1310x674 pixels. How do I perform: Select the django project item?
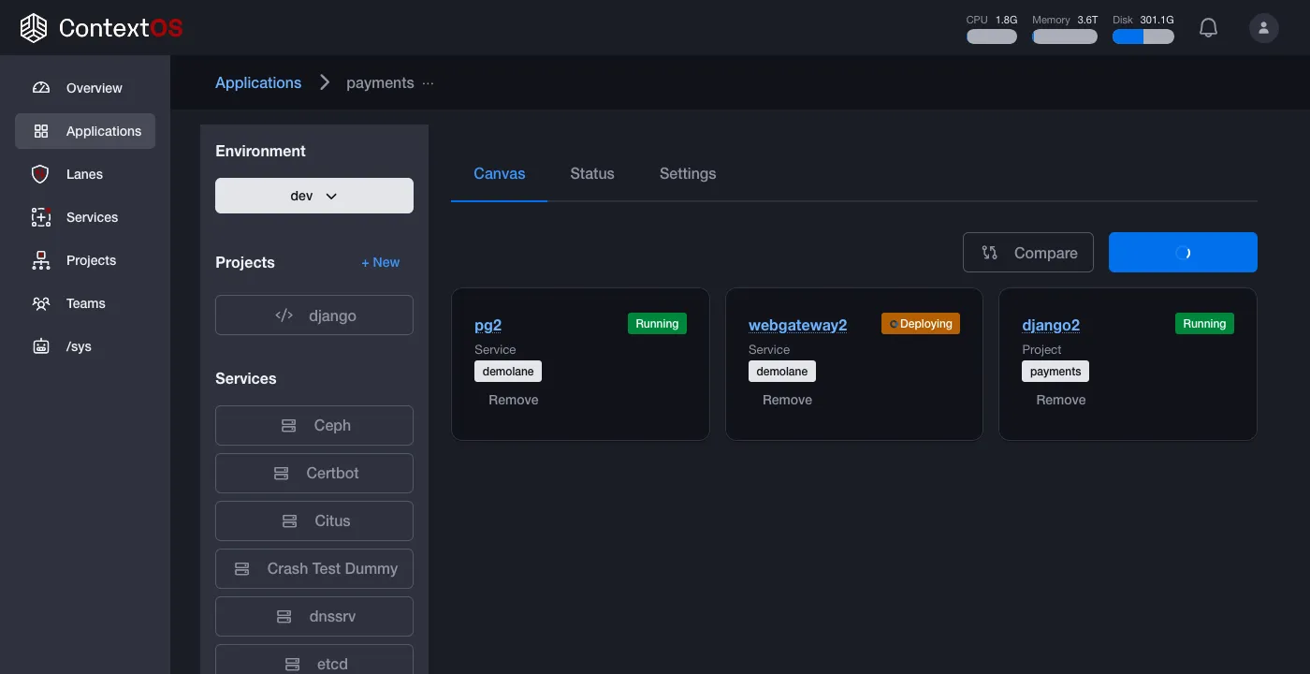314,315
